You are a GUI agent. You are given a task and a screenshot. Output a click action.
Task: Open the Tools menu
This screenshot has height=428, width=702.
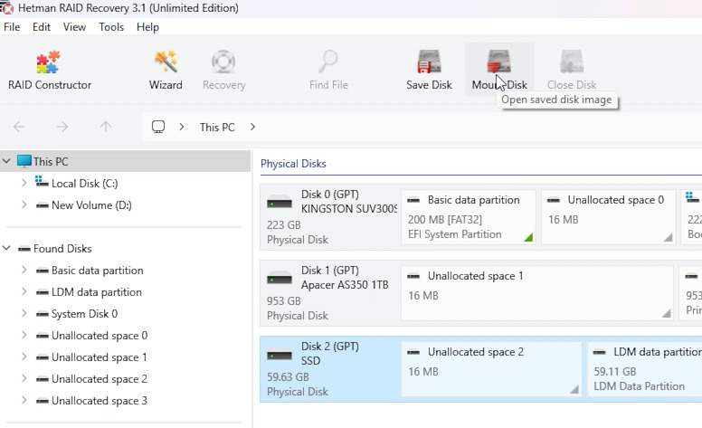[111, 27]
